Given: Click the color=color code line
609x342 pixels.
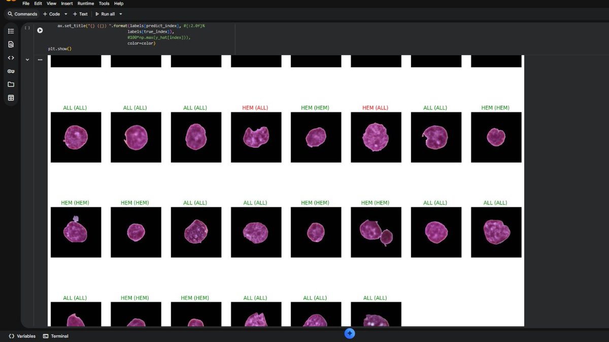Looking at the screenshot, I should tap(142, 43).
